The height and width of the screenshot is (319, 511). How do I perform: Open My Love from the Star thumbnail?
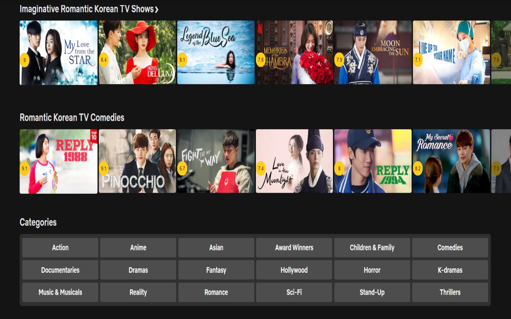pyautogui.click(x=58, y=53)
